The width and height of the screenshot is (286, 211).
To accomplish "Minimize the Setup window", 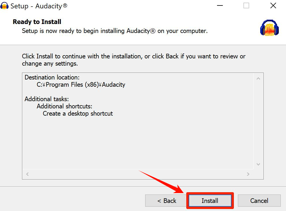I will tap(220, 5).
